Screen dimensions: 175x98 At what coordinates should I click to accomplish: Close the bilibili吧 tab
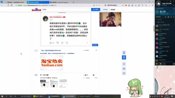(x=48, y=2)
